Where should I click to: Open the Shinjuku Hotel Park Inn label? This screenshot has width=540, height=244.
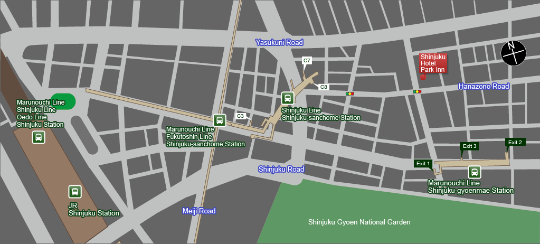coord(433,63)
